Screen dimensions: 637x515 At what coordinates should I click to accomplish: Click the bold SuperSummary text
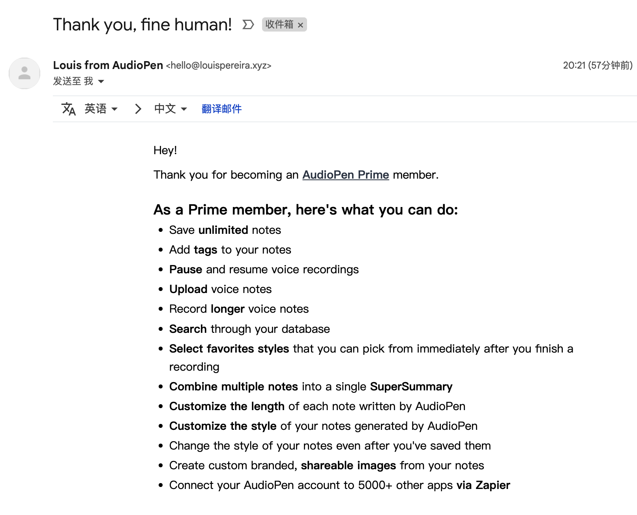[x=411, y=386]
